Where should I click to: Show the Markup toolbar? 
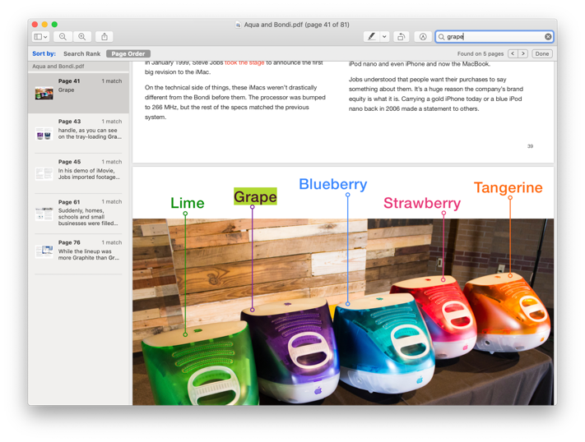[x=423, y=36]
